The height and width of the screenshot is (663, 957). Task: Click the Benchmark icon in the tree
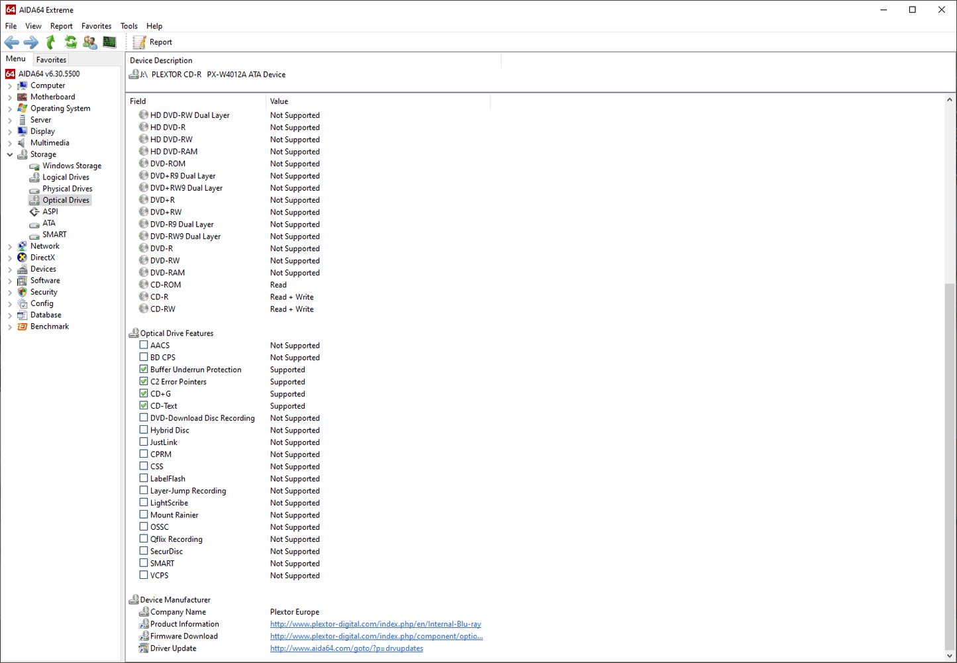click(x=23, y=327)
